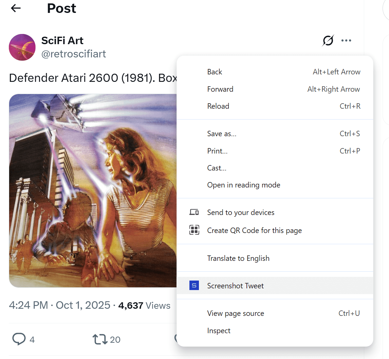Viewport: 389px width, 359px height.
Task: Open the Defender box art image
Action: pyautogui.click(x=92, y=190)
